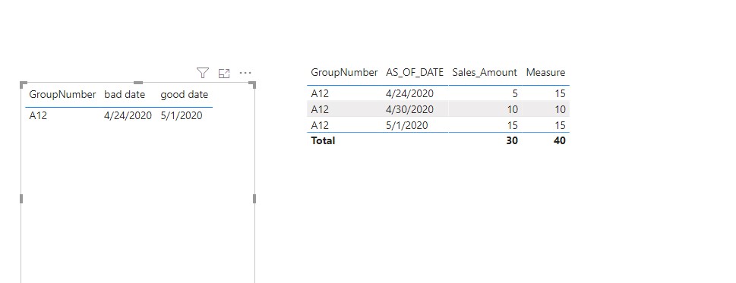Select 4/24/2020 in AS_OF_DATE column
This screenshot has height=283, width=736.
click(410, 94)
